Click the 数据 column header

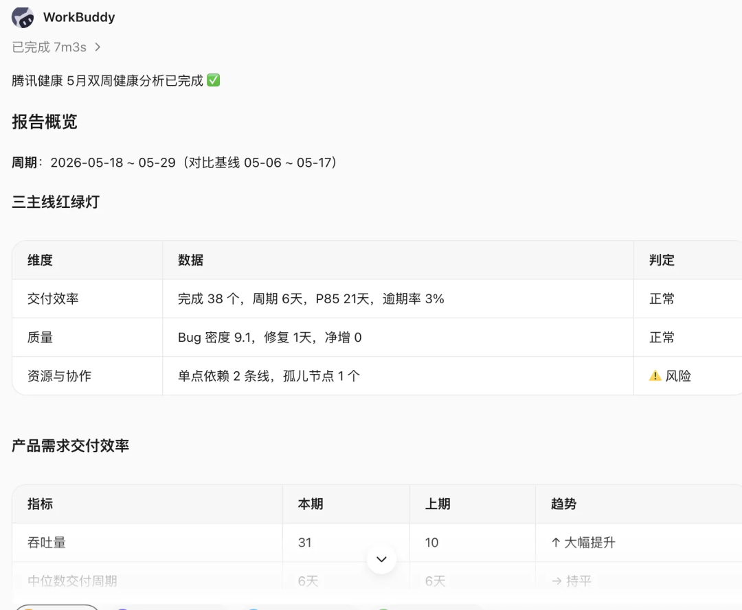click(191, 260)
